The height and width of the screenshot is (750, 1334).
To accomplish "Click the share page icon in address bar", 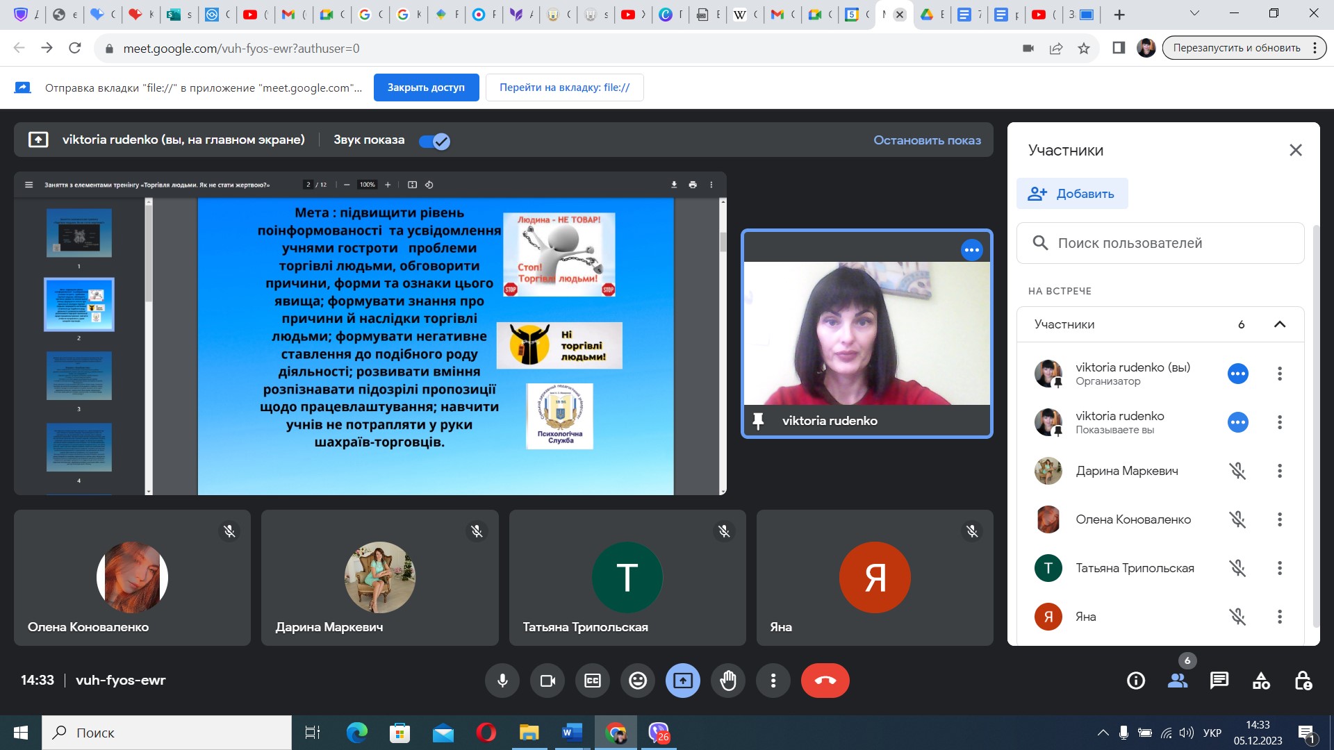I will coord(1056,48).
